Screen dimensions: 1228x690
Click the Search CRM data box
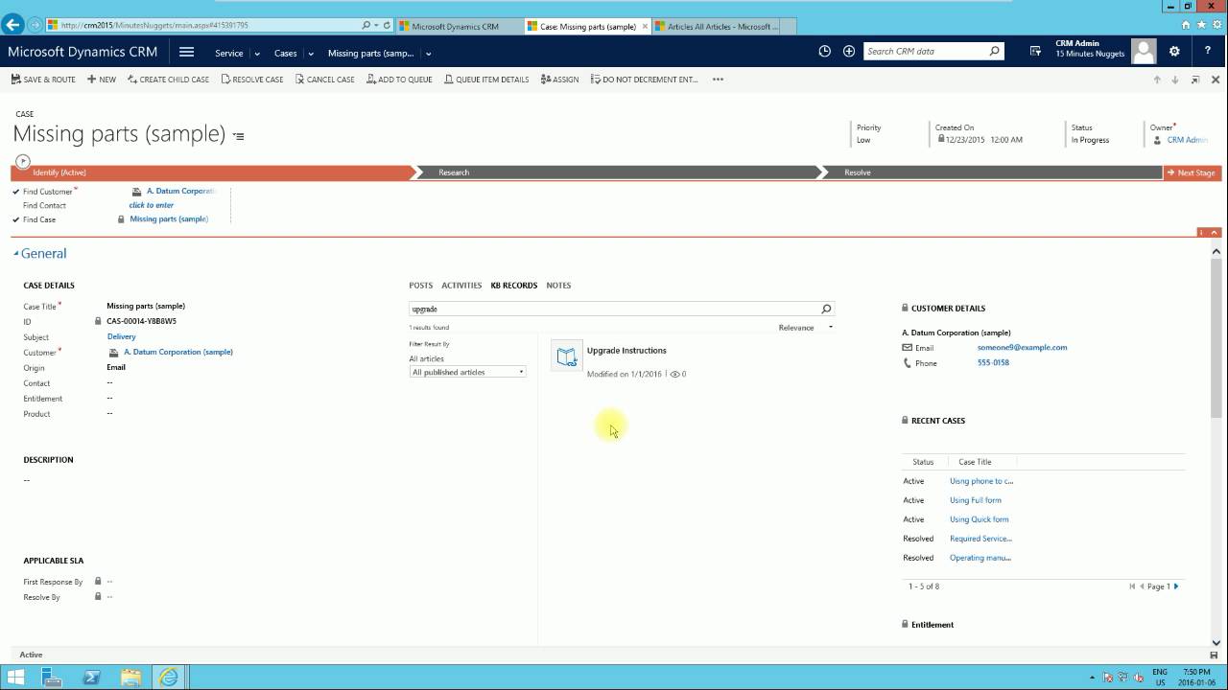[926, 52]
